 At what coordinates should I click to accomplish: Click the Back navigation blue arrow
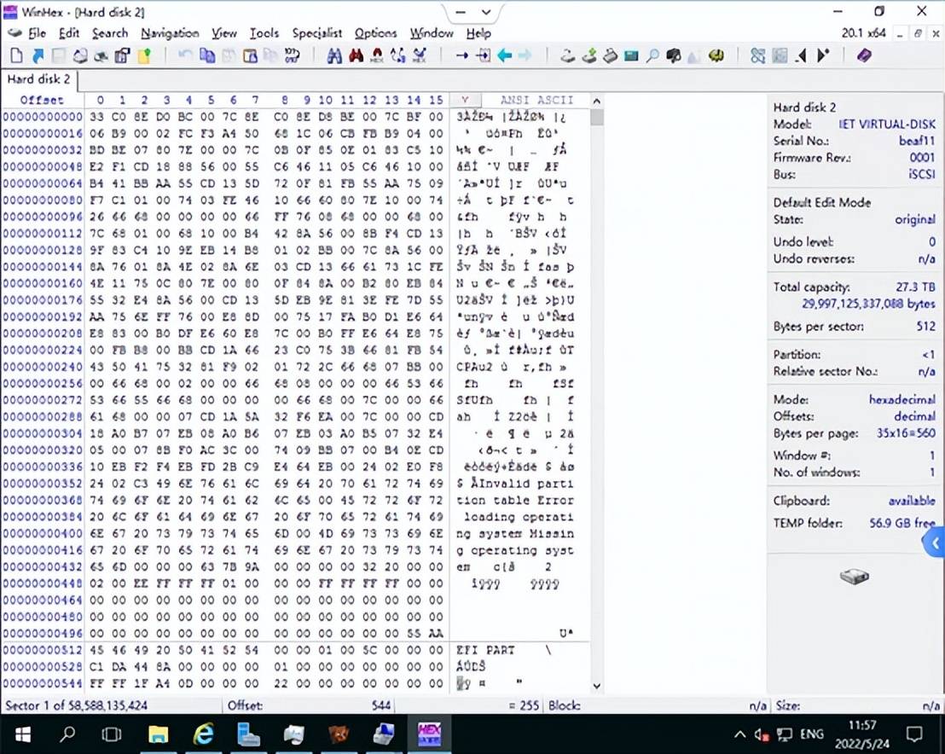click(504, 56)
